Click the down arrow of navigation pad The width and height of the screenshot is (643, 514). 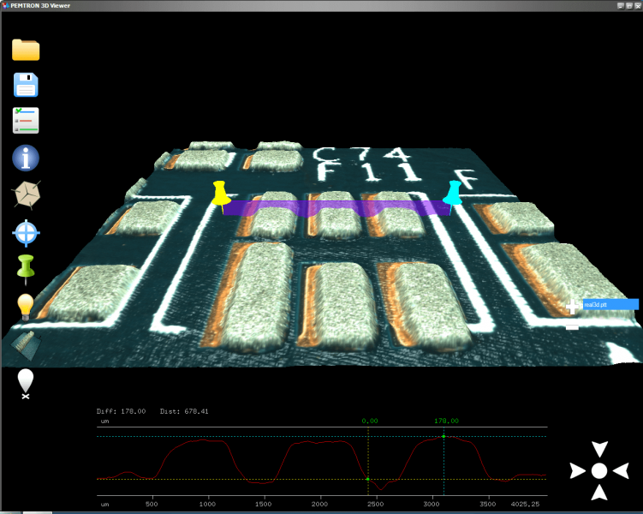[x=599, y=492]
